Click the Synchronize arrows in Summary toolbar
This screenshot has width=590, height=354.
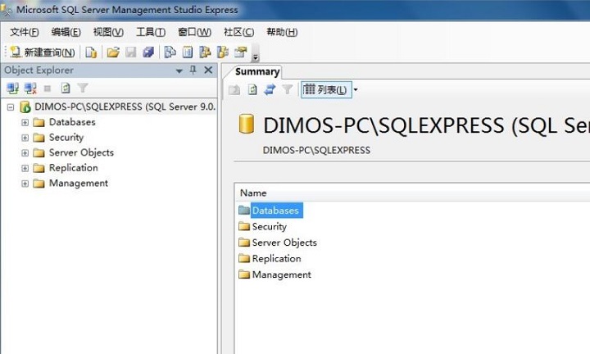click(270, 90)
